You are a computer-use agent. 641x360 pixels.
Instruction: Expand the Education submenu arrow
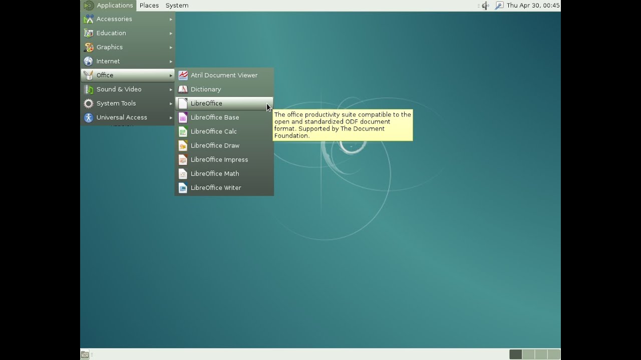(x=171, y=33)
